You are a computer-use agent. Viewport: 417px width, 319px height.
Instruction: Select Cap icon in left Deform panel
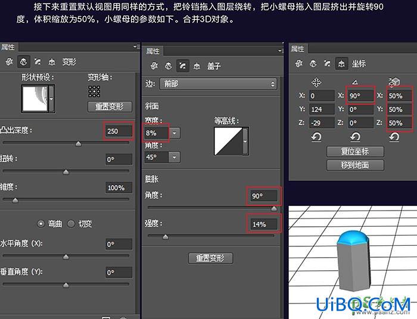(38, 62)
